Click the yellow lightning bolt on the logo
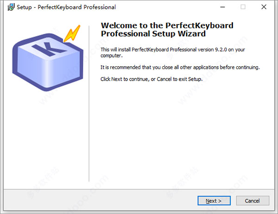278x214 pixels. tap(72, 33)
